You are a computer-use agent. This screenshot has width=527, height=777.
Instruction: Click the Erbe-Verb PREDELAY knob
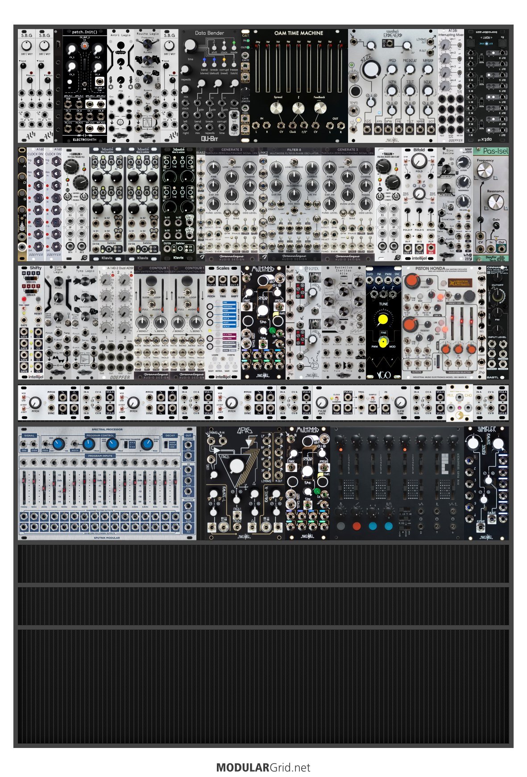pyautogui.click(x=410, y=69)
